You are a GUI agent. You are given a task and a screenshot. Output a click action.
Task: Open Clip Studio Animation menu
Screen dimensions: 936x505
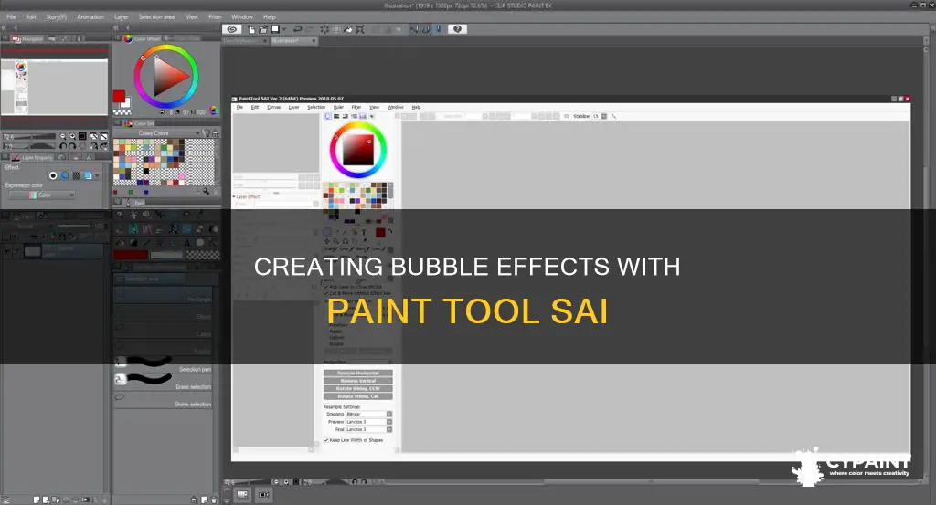90,16
